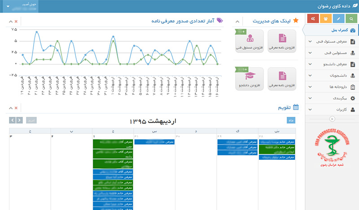The height and width of the screenshot is (210, 359).
Task: Collapse the sidebar with the double-arrow toggle
Action: [x=332, y=119]
